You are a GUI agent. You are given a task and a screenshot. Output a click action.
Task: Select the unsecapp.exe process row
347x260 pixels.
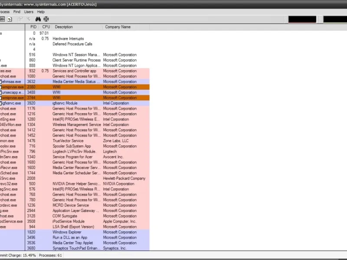[75, 92]
